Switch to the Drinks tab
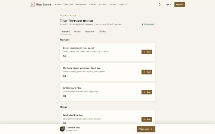The width and height of the screenshot is (215, 134). [102, 32]
